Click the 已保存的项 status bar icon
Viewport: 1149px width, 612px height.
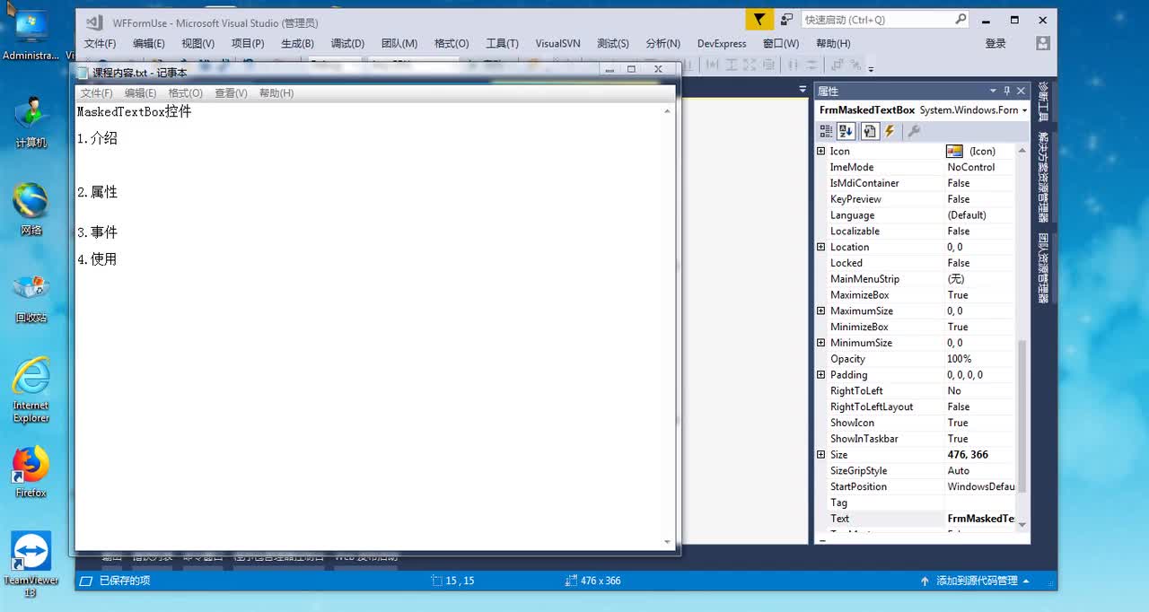[84, 581]
